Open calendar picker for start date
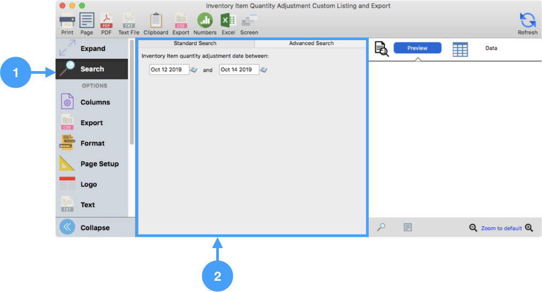Screen dimensions: 542x292 (x=194, y=70)
